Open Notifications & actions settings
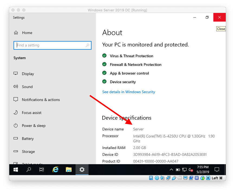This screenshot has width=235, height=192. pos(37,100)
